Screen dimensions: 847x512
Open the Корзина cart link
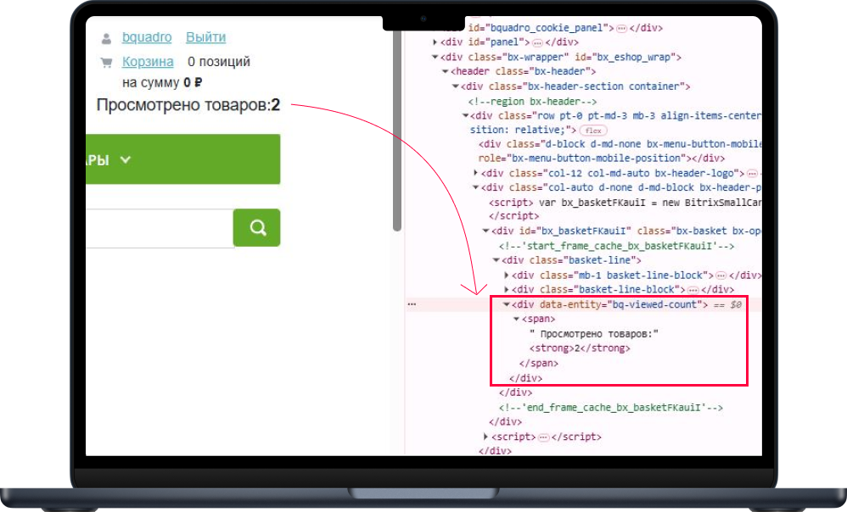[148, 62]
